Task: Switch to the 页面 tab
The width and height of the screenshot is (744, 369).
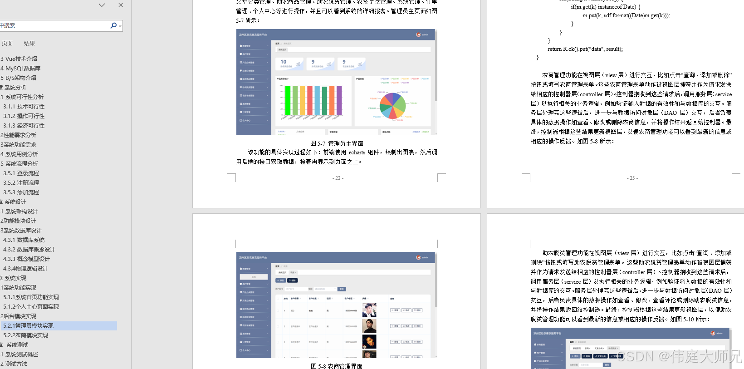Action: pyautogui.click(x=7, y=44)
